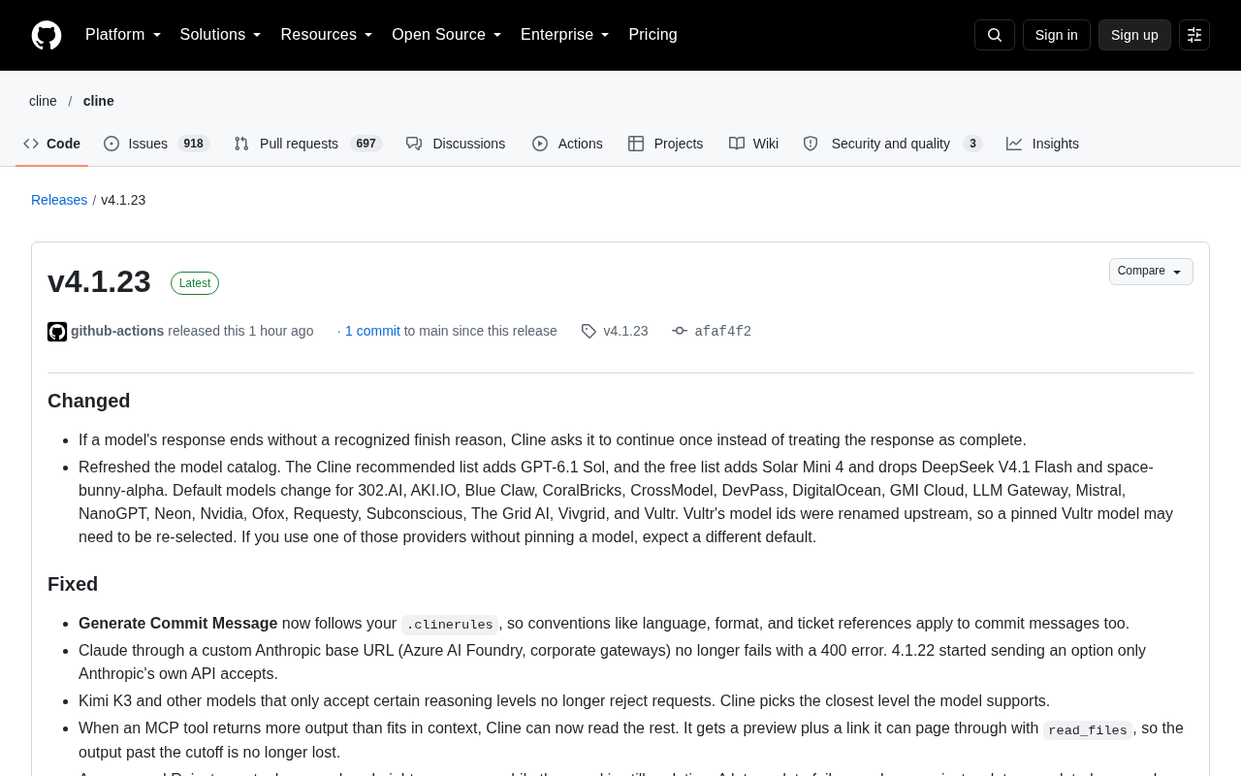Open the v4.1.23 tag link

[x=625, y=331]
